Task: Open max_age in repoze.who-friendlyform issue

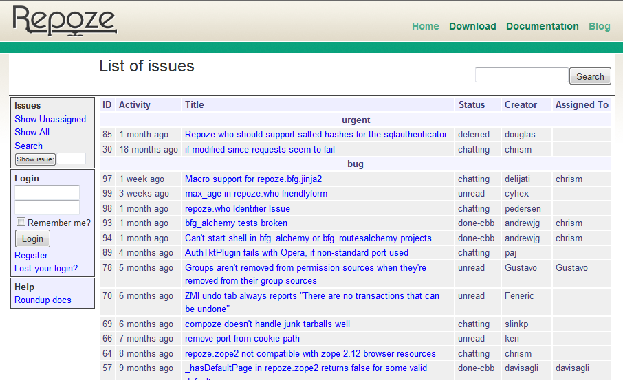Action: (x=256, y=194)
